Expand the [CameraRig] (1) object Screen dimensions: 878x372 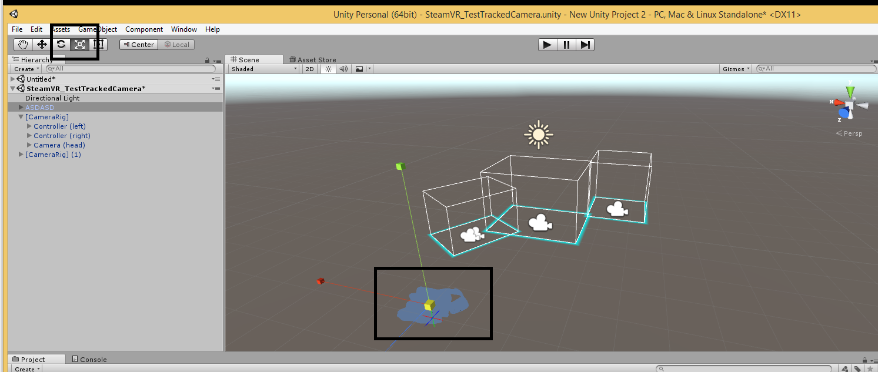(x=21, y=155)
